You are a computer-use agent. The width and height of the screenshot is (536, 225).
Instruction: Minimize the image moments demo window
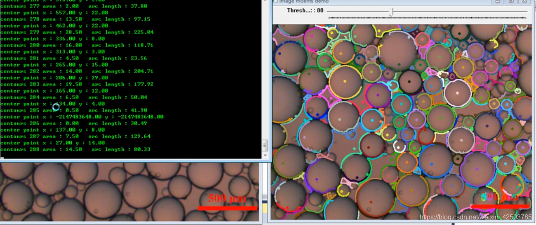point(498,2)
